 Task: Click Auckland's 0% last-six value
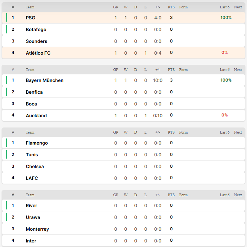click(225, 115)
